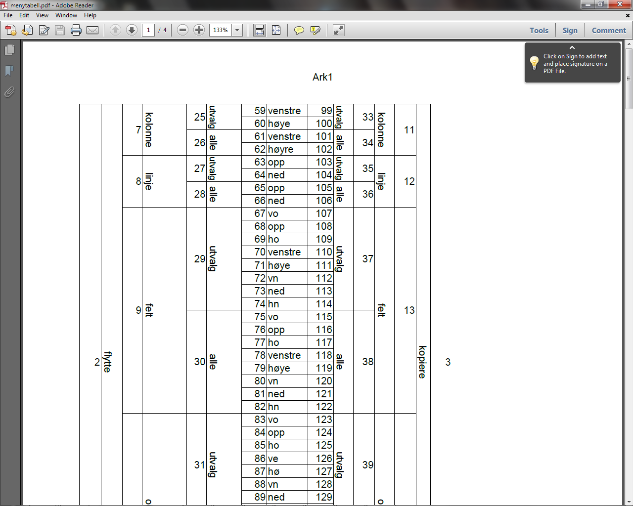Click the rotated "kopiere" label

click(x=422, y=362)
